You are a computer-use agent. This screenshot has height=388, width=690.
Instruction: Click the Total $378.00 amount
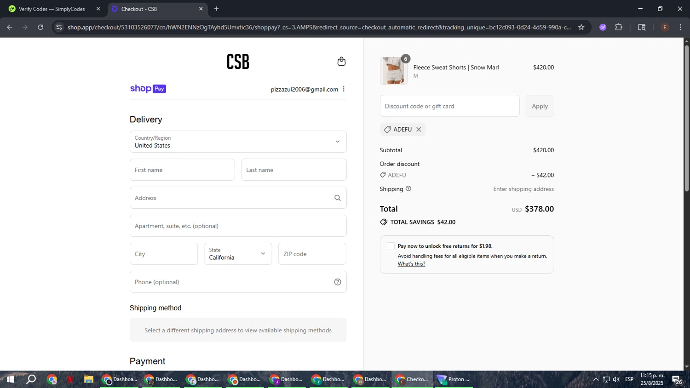pos(539,209)
